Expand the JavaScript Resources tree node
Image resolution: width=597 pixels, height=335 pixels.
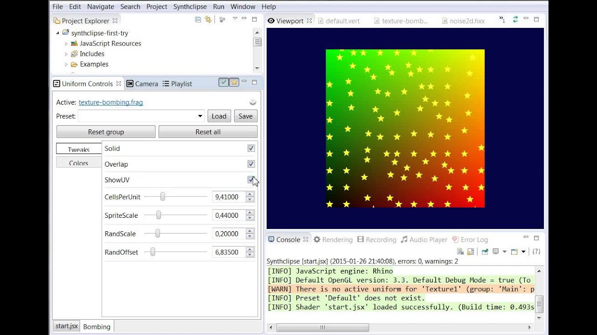tap(66, 44)
